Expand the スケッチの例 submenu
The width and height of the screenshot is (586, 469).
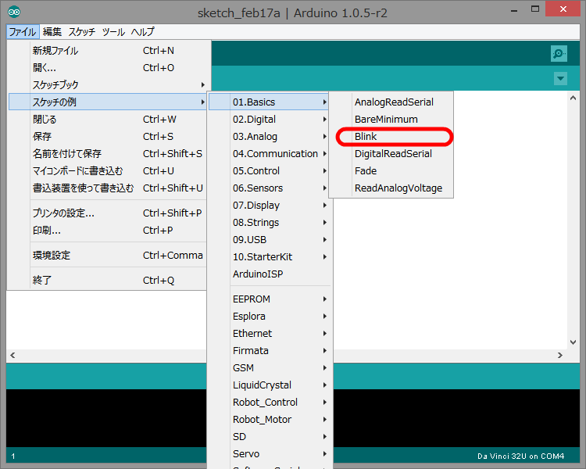pyautogui.click(x=107, y=102)
